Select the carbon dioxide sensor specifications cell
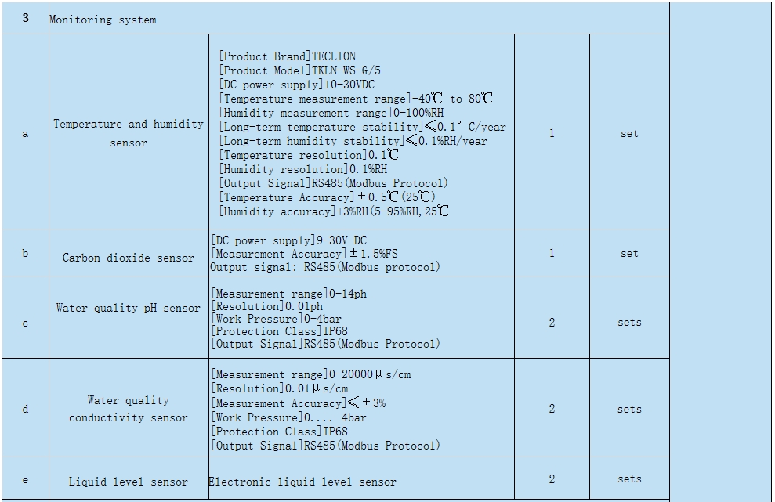775x502 pixels. pyautogui.click(x=361, y=254)
